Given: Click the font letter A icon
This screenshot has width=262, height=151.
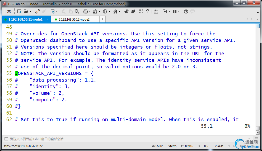Looking at the screenshot, I should [115, 11].
